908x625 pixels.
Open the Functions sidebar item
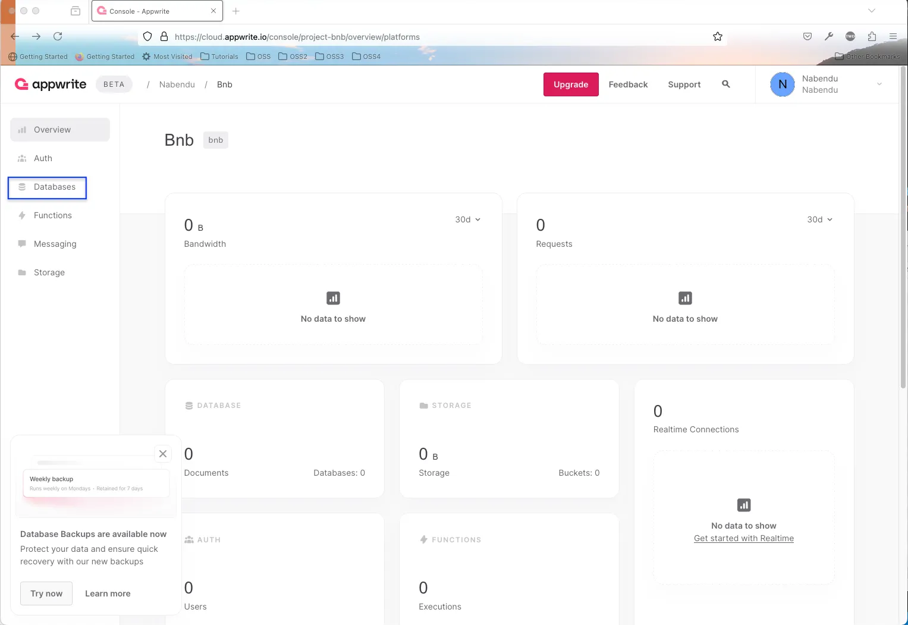[x=60, y=215]
